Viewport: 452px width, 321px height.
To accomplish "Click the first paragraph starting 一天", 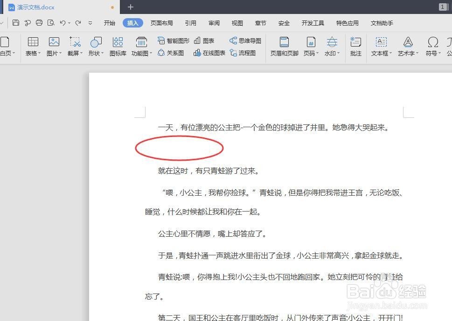I will click(274, 127).
